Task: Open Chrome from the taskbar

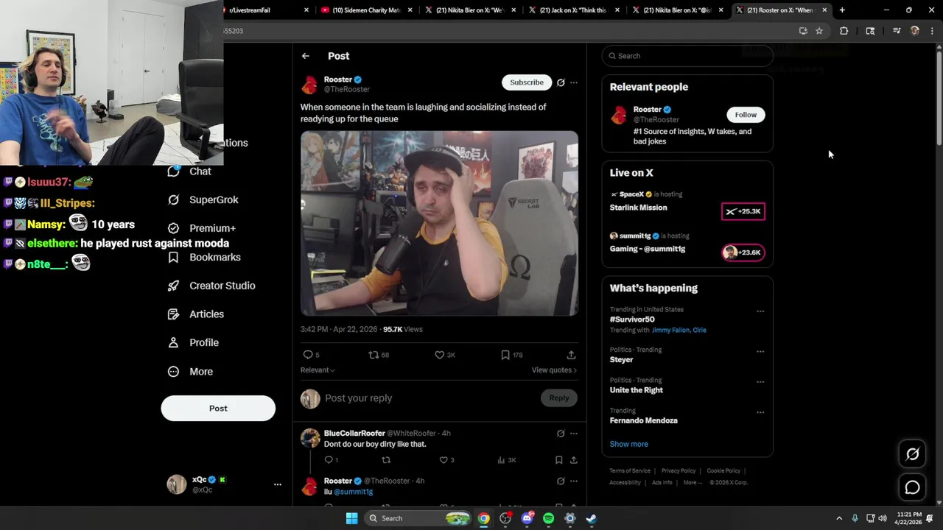Action: [483, 518]
